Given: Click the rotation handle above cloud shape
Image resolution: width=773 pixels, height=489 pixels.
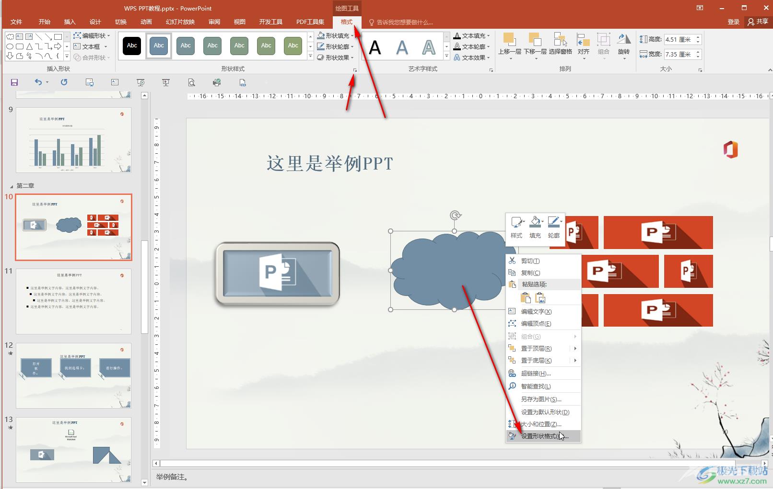Looking at the screenshot, I should coord(455,216).
